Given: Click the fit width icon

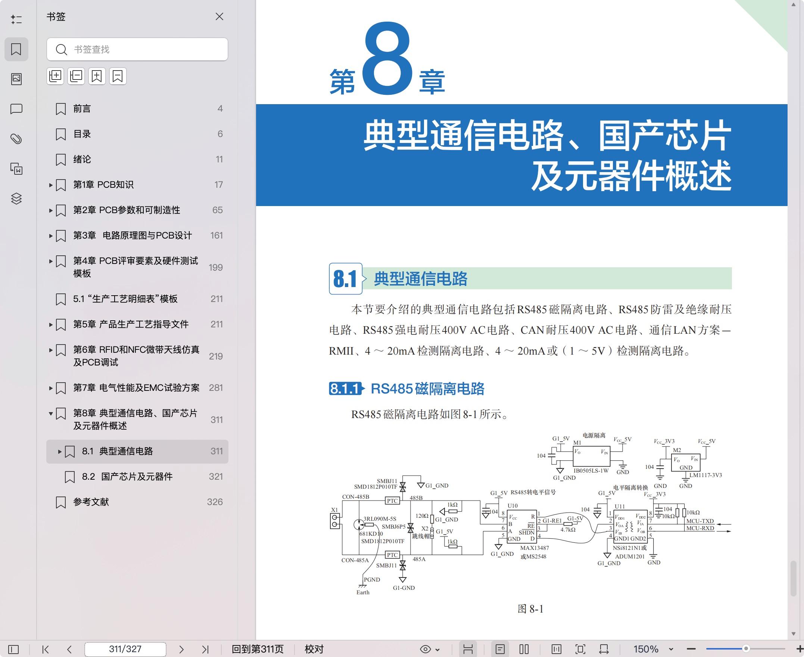Looking at the screenshot, I should point(604,650).
